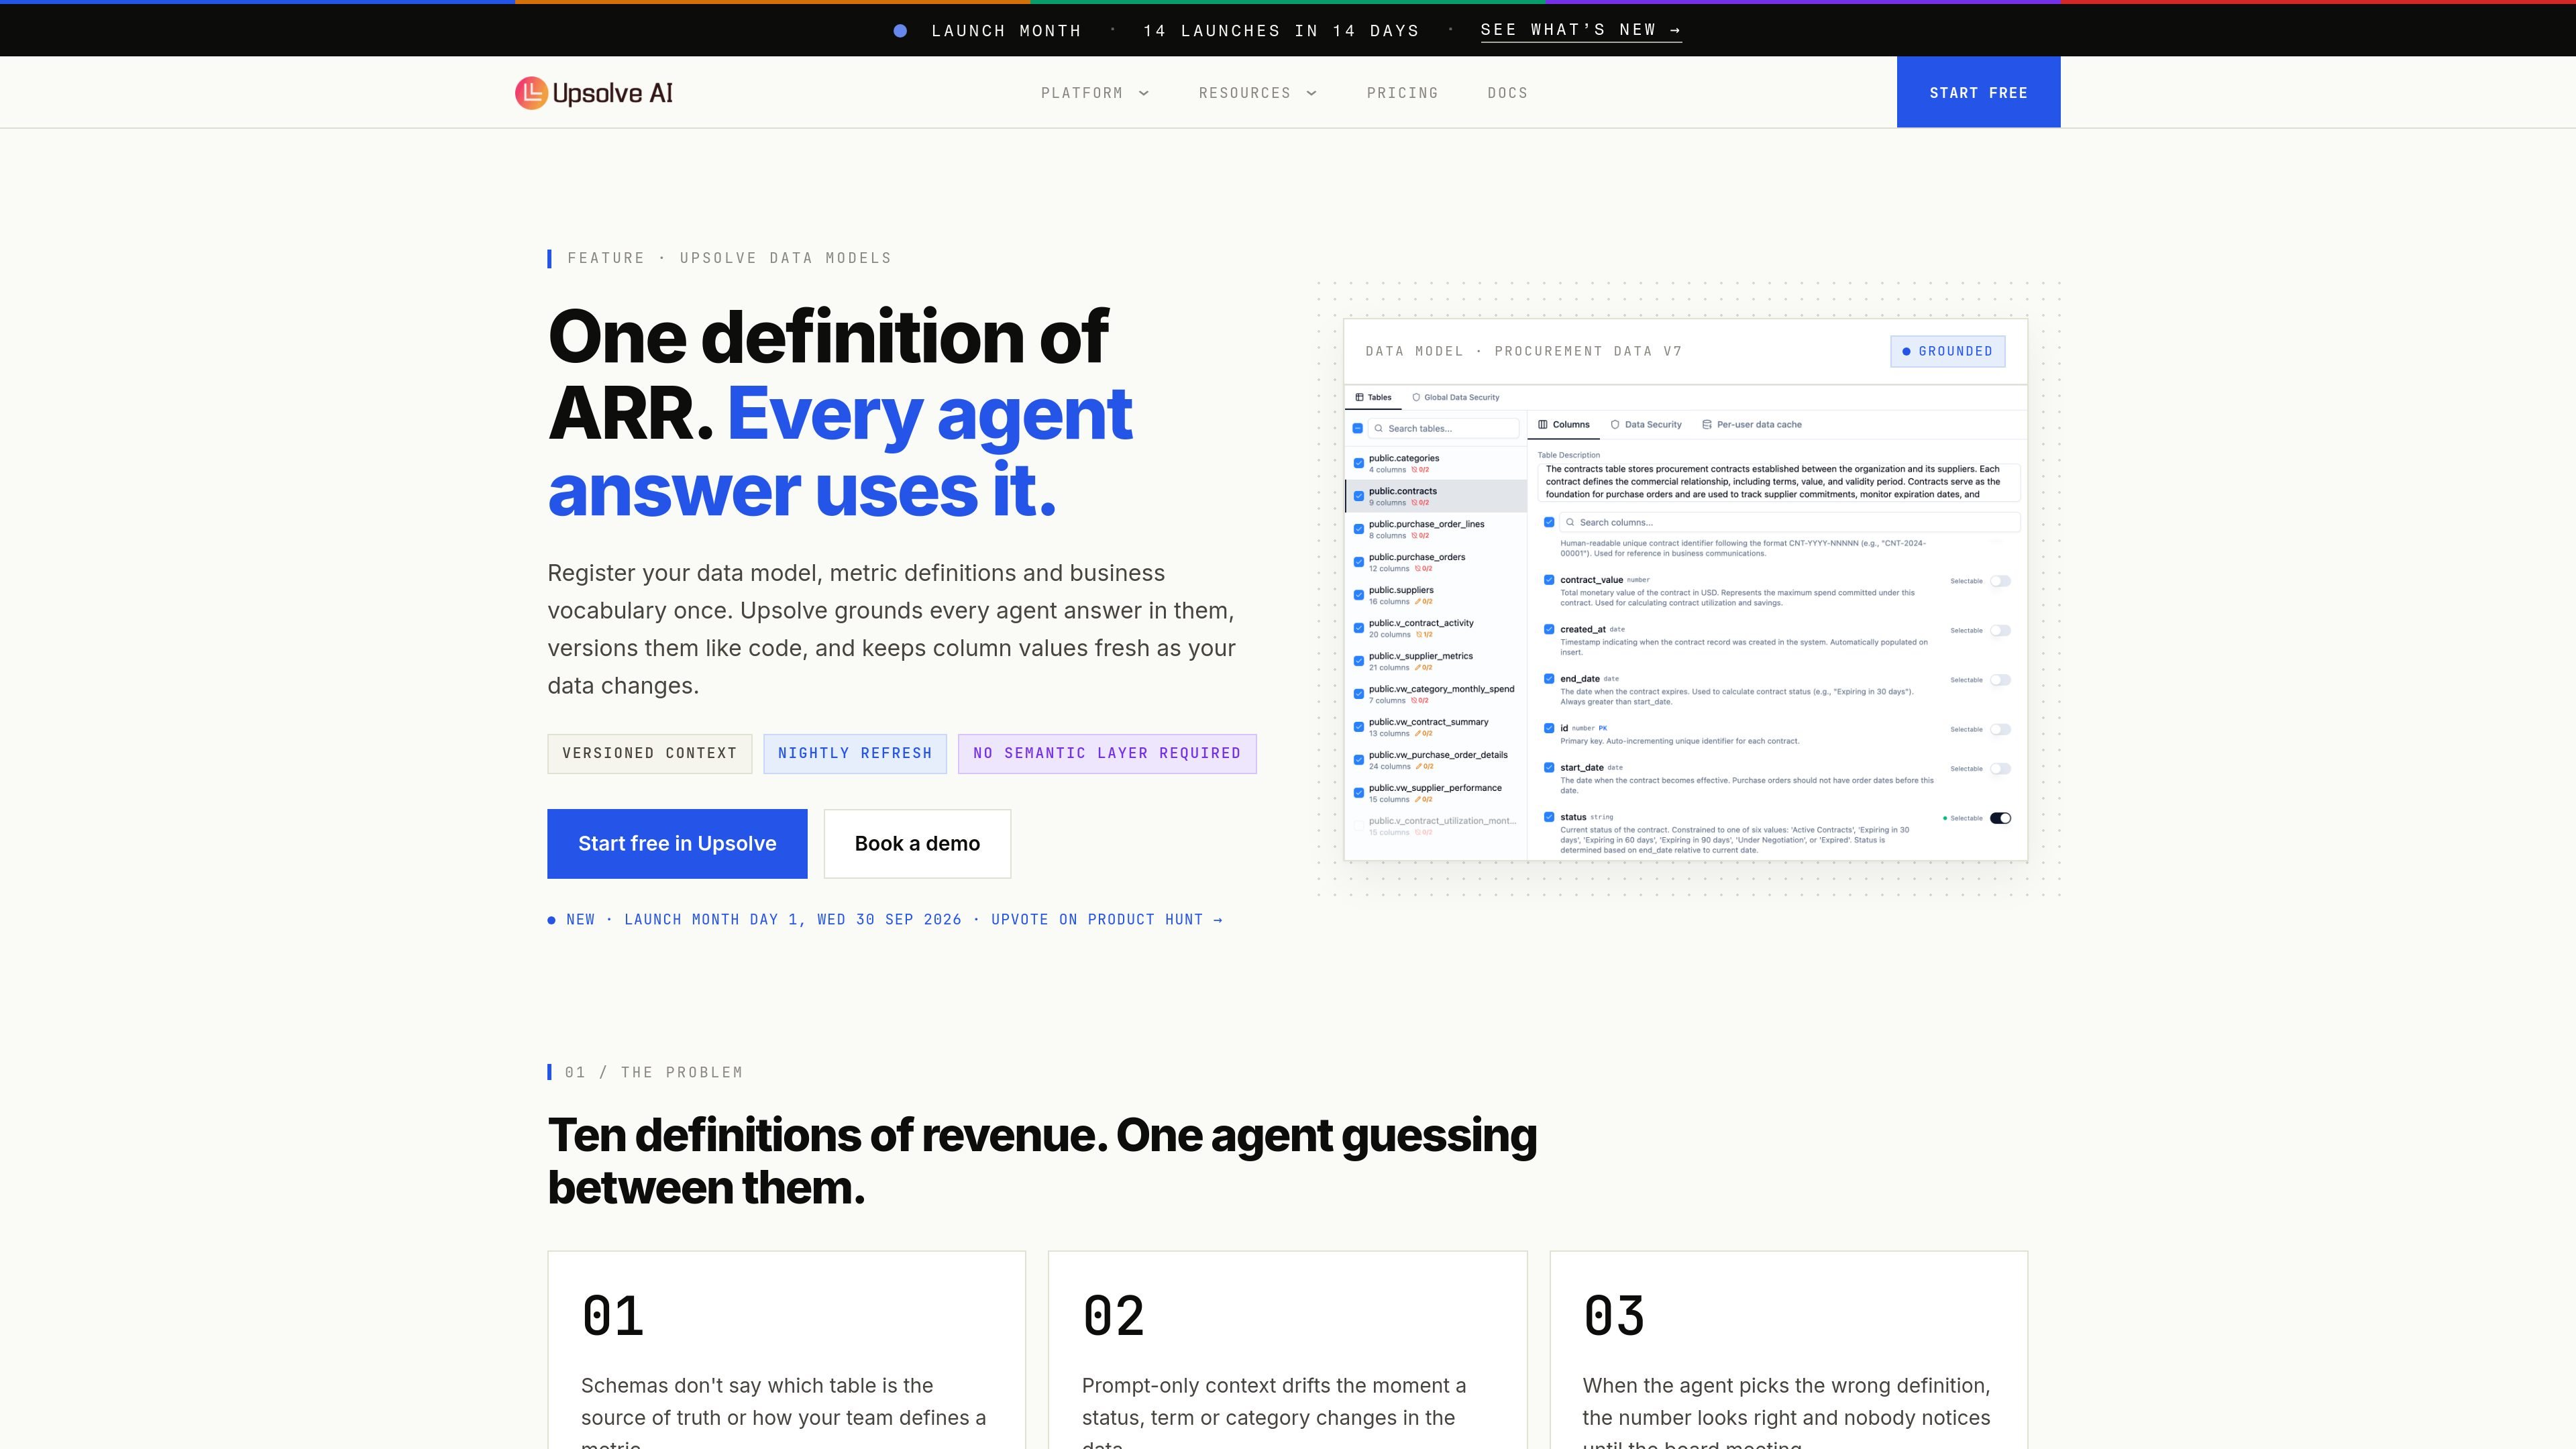Screen dimensions: 2576x1449
Task: Click the Book a demo button
Action: [917, 843]
